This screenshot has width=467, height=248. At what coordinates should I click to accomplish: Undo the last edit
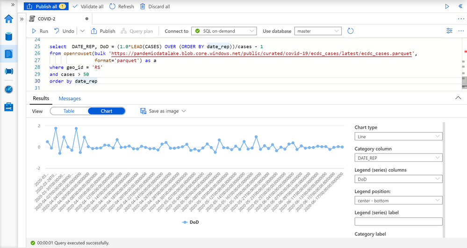click(x=64, y=31)
